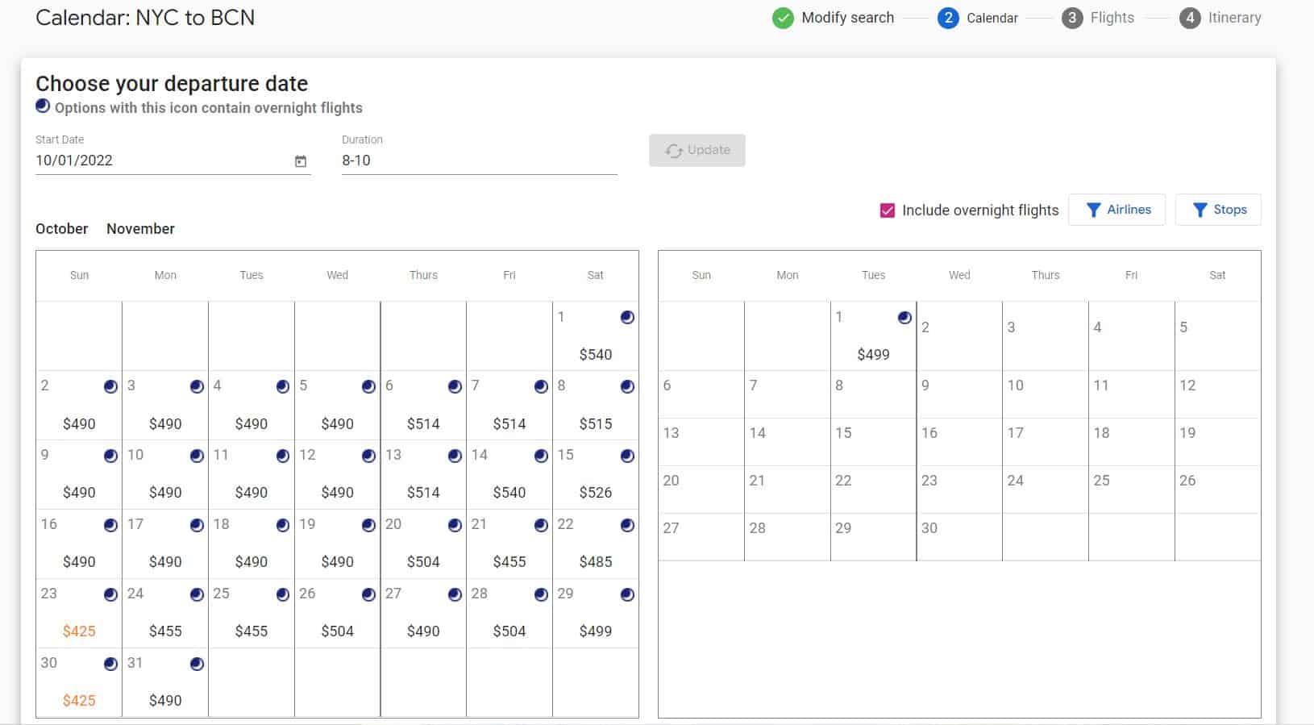Click the step 2 Calendar circle icon

point(948,18)
